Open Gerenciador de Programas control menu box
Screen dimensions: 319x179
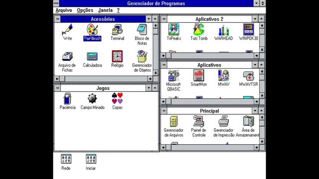(56, 3)
